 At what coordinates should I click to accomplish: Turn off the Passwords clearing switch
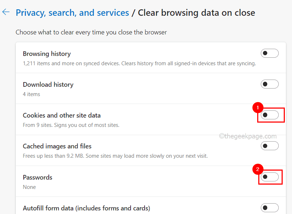point(269,177)
